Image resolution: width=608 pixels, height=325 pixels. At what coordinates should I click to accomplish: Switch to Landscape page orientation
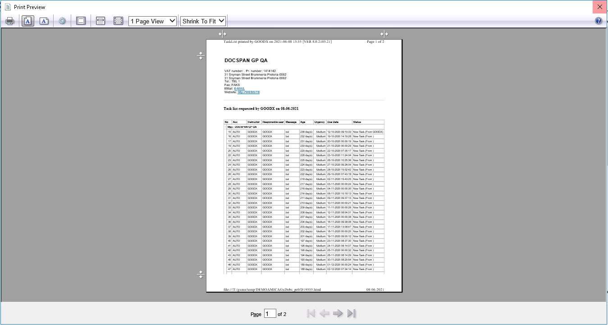point(44,21)
